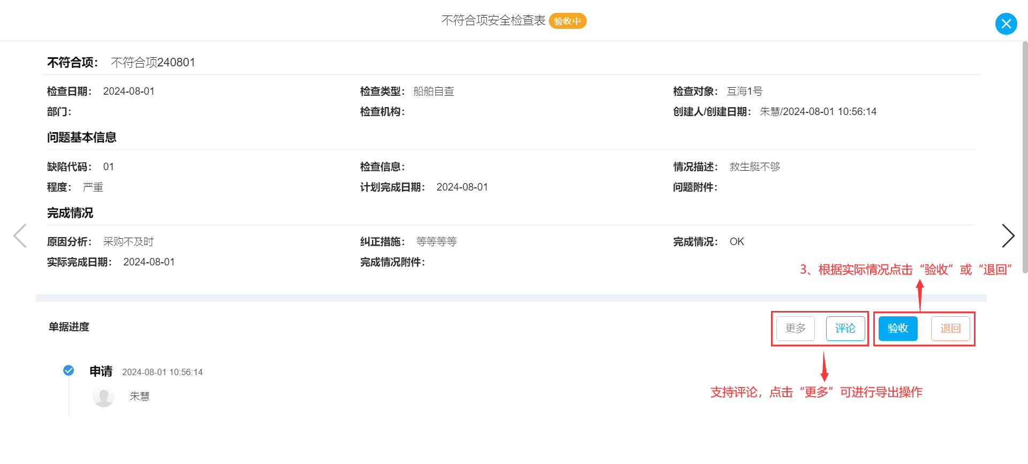Viewport: 1028px width, 464px height.
Task: Click the avatar icon of 朱慧
Action: 103,397
